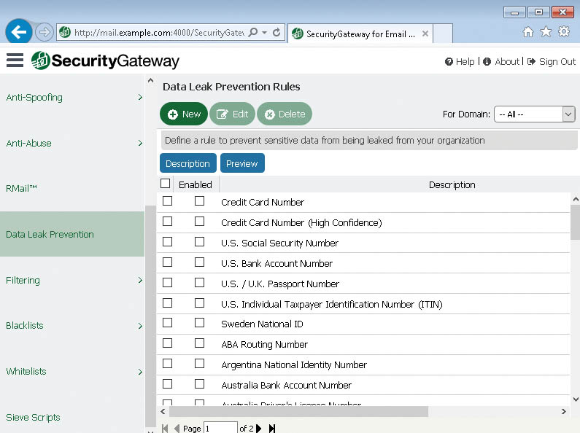Open the For Domain dropdown

[534, 114]
